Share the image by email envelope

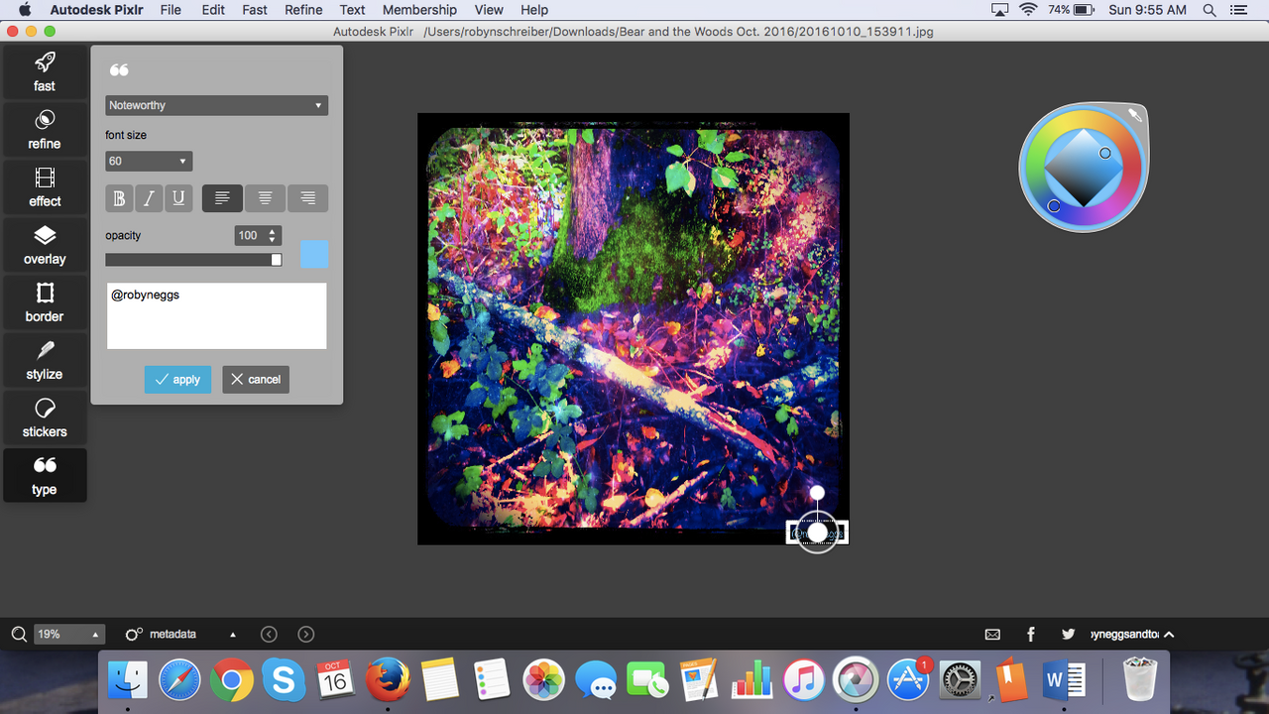point(992,634)
